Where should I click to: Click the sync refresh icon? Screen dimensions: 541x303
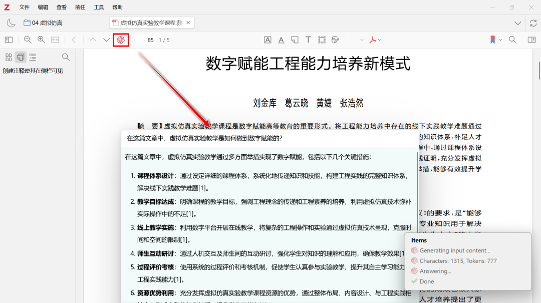[x=533, y=23]
